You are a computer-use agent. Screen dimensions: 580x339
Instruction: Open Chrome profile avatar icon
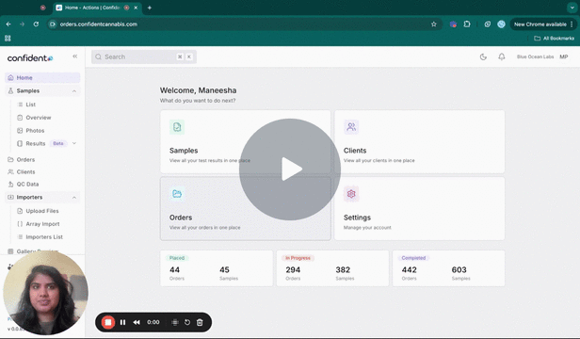click(x=501, y=24)
